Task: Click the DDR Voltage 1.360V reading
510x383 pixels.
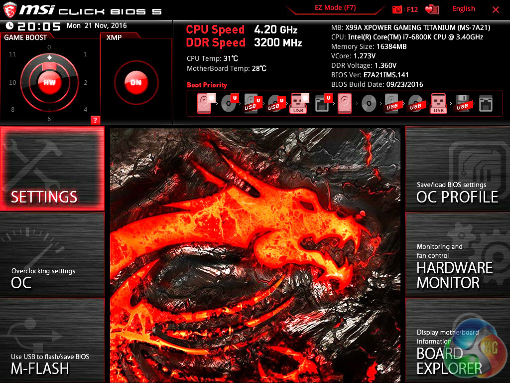Action: [x=364, y=65]
